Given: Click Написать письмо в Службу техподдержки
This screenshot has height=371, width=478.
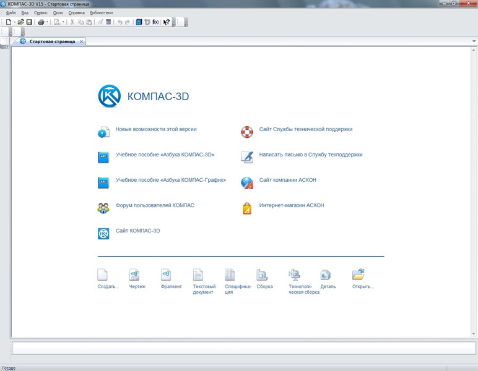Looking at the screenshot, I should pyautogui.click(x=311, y=155).
